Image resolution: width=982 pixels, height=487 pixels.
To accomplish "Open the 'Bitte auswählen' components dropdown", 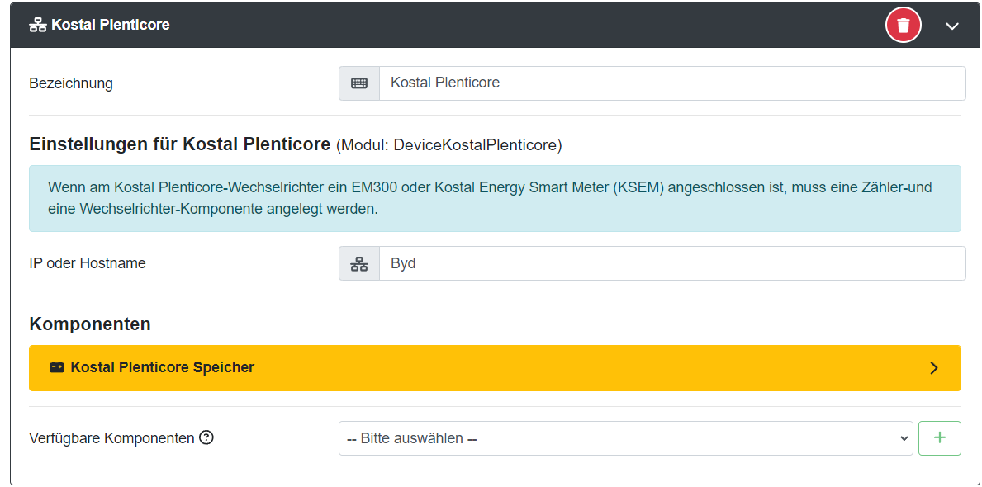I will pos(625,438).
